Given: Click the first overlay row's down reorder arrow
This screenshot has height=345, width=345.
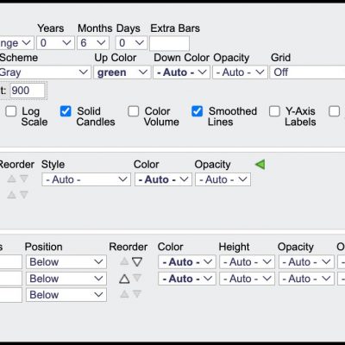Looking at the screenshot, I should 24,179.
